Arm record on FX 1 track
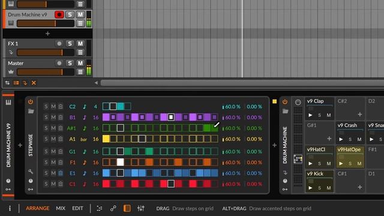 pos(59,44)
